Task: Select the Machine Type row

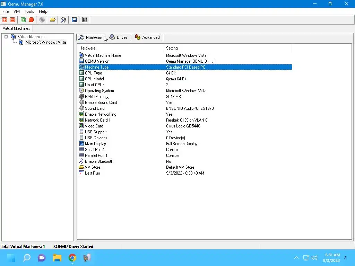Action: pos(185,67)
